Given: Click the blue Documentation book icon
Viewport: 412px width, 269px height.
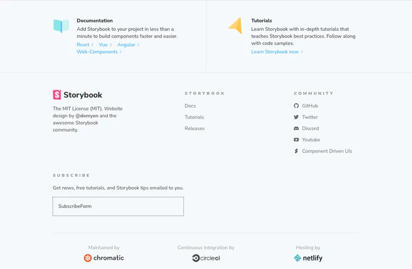Looking at the screenshot, I should 61,26.
